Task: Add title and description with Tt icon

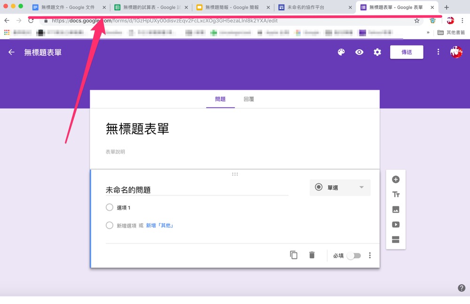Action: point(396,194)
